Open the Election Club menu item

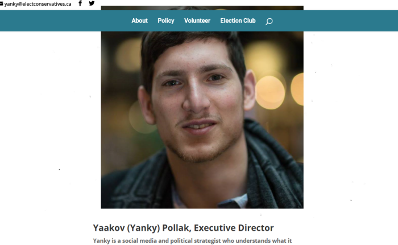(x=238, y=21)
